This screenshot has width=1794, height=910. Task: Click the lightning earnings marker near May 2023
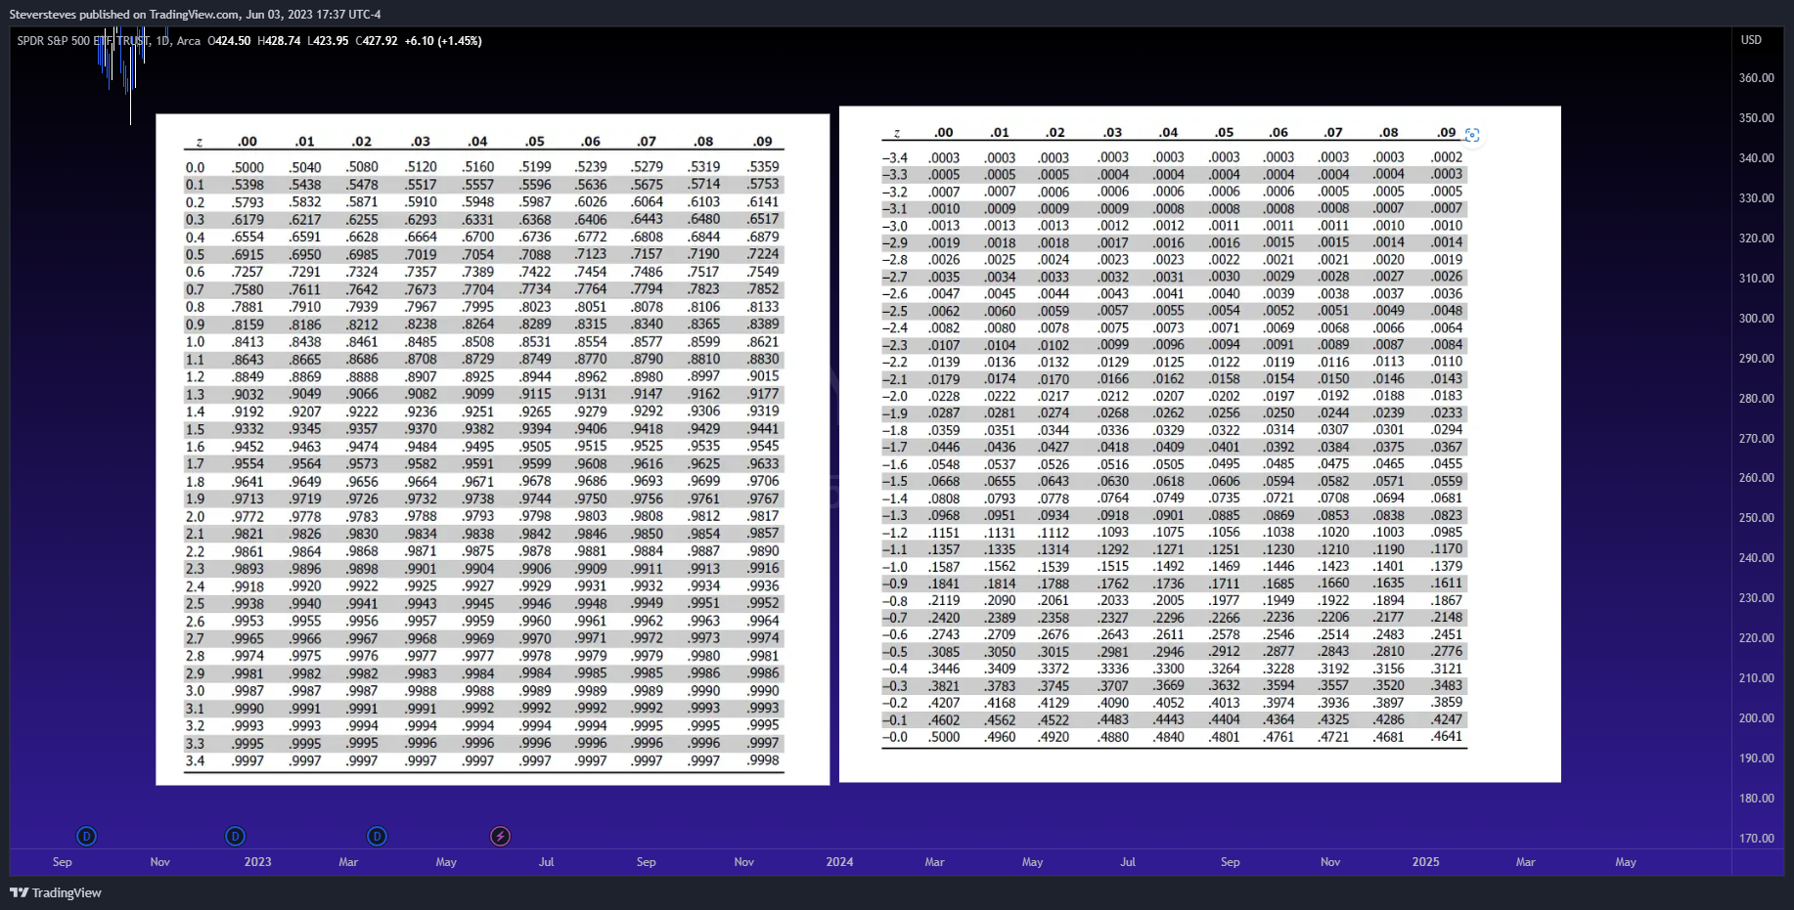[x=500, y=836]
